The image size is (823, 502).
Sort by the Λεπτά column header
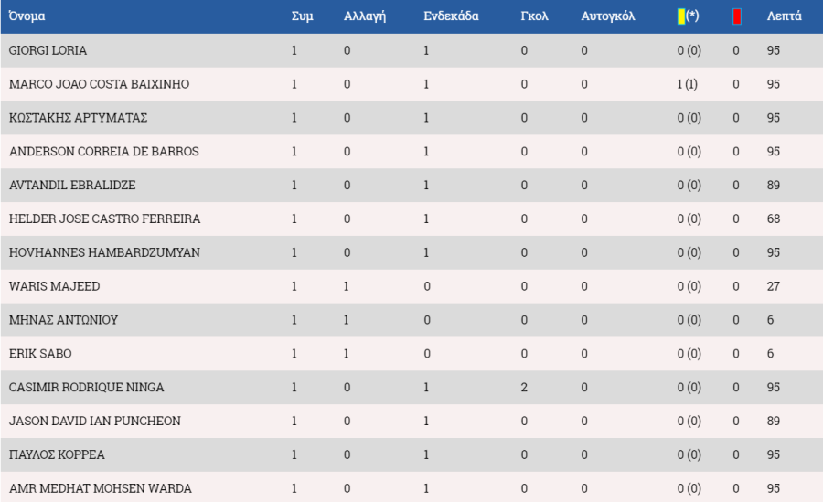pyautogui.click(x=784, y=16)
